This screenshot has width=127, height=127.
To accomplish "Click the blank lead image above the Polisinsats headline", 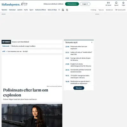I will pyautogui.click(x=32, y=70).
